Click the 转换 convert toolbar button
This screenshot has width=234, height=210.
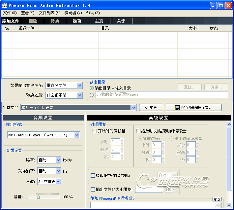click(x=55, y=21)
